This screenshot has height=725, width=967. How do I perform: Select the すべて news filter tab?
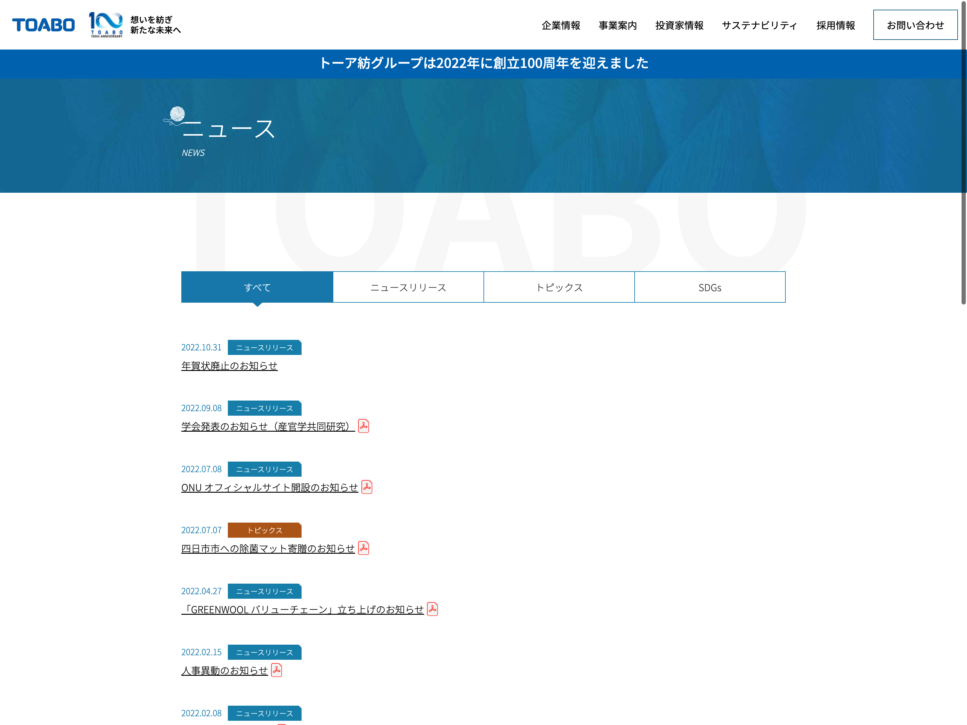257,287
